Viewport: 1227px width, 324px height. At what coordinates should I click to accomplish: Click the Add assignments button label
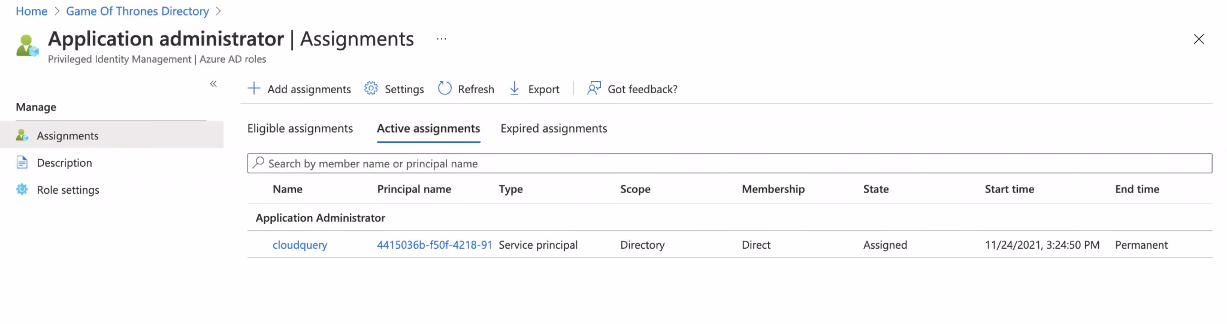click(309, 89)
